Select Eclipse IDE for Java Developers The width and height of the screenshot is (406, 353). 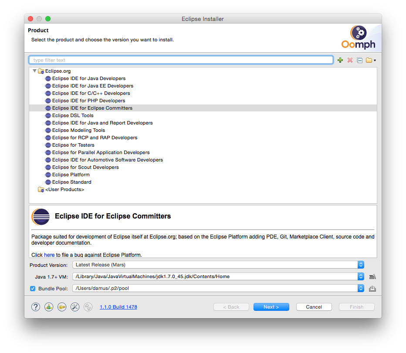pos(89,78)
